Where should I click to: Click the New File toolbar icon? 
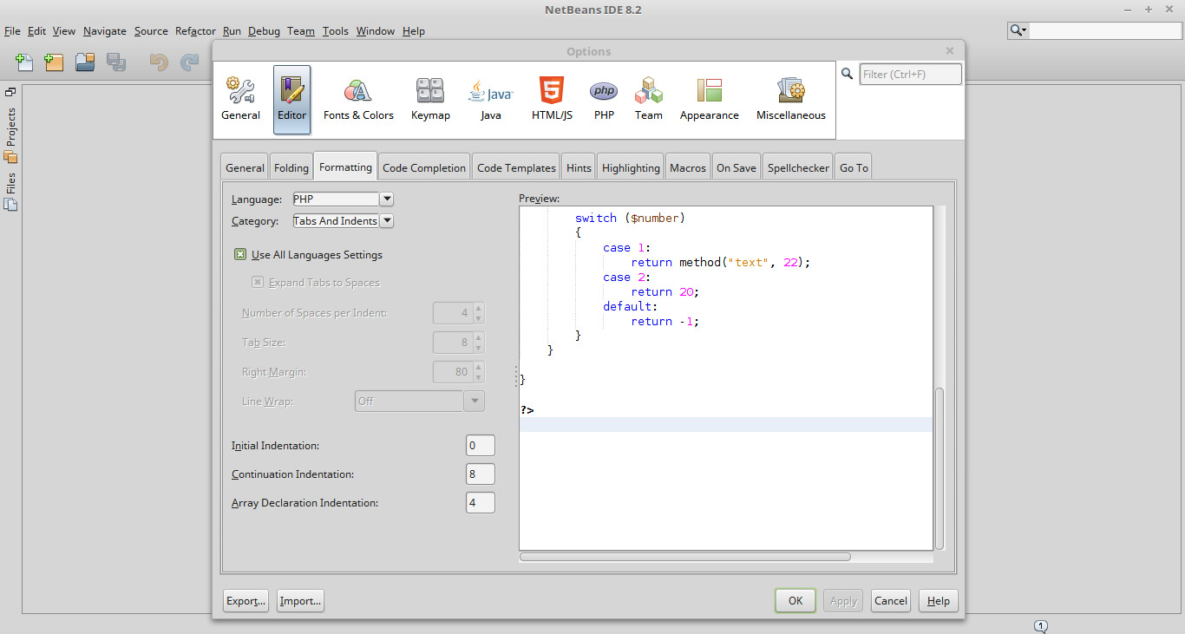[x=24, y=62]
